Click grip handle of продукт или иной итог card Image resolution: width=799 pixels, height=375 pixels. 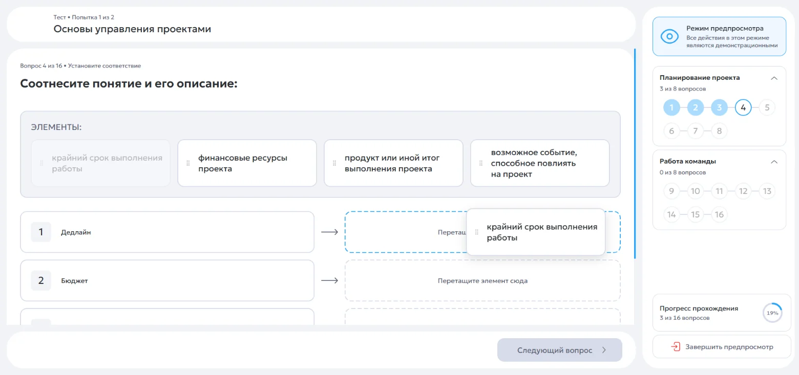point(334,163)
